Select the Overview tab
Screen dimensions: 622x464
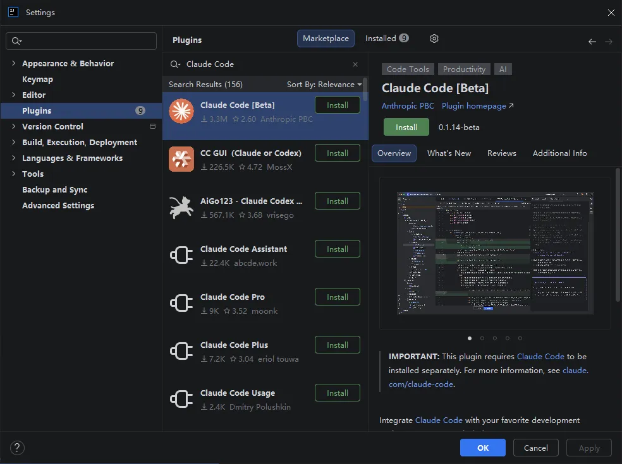click(394, 153)
